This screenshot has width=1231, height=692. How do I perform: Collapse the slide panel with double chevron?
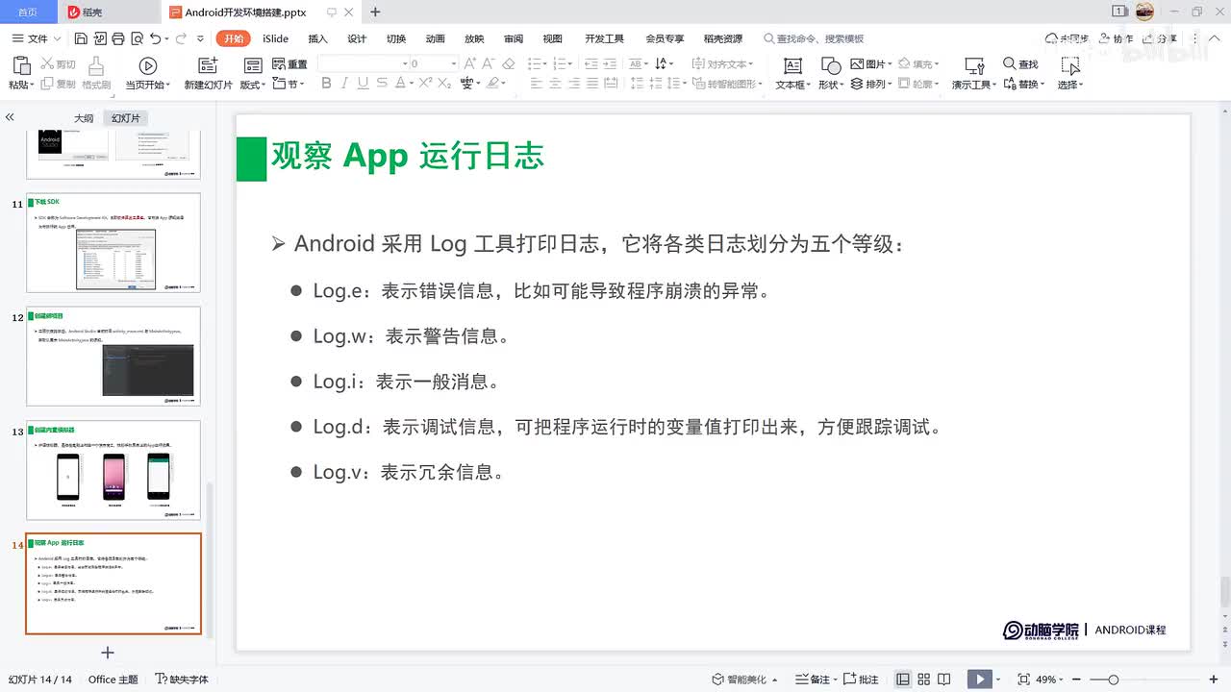(x=10, y=117)
